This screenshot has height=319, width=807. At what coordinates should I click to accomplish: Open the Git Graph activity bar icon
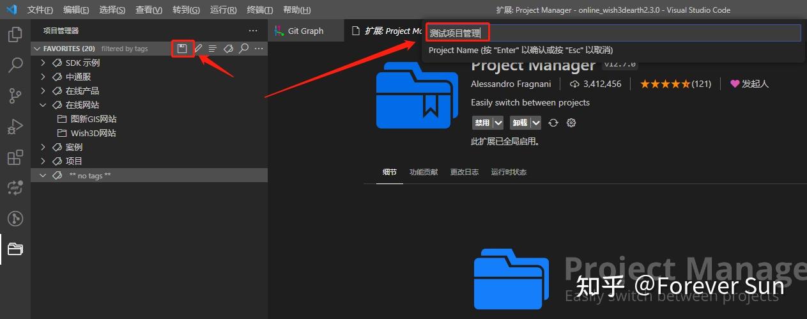pyautogui.click(x=15, y=219)
